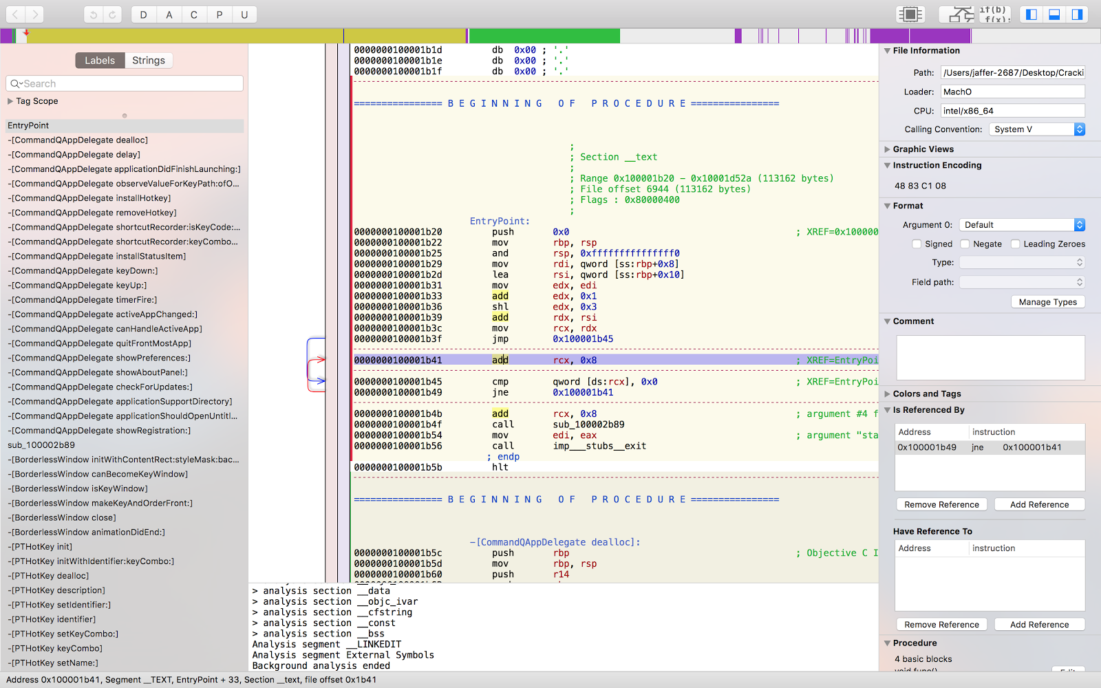This screenshot has width=1101, height=688.
Task: Mark selection as Data with D
Action: (143, 14)
